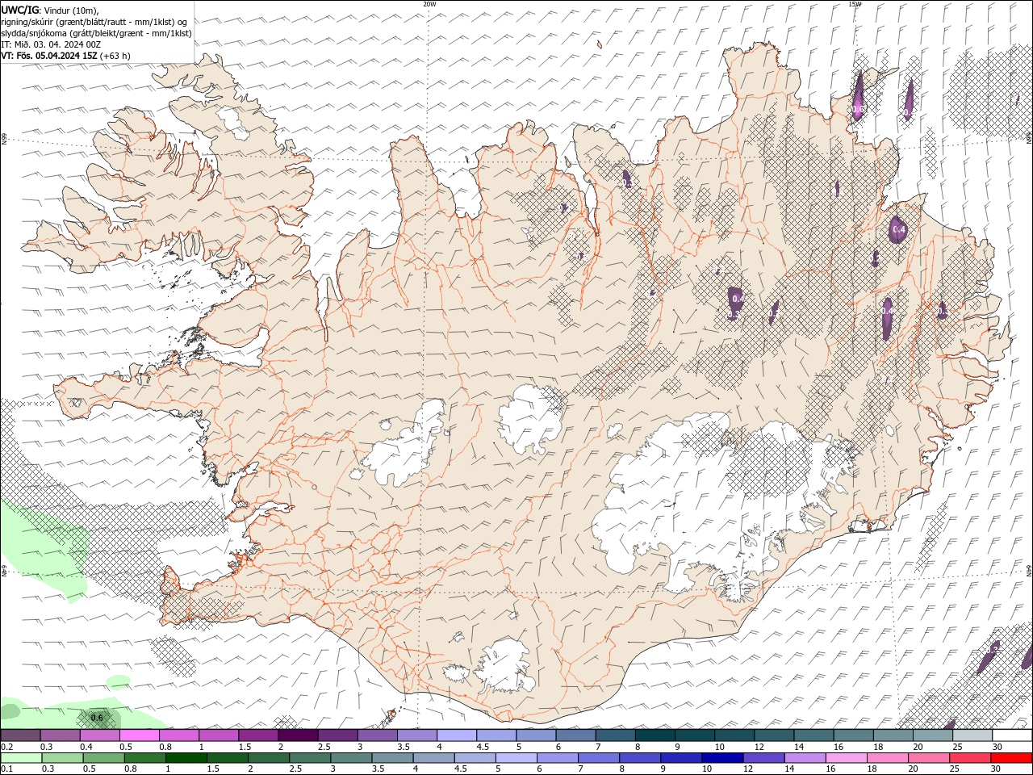1033x775 pixels.
Task: Click the '0.6' value in the green rain area
Action: (97, 718)
